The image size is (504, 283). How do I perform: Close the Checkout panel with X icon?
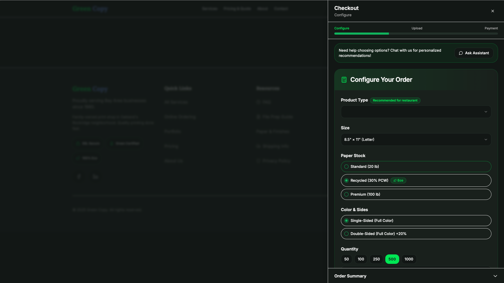pos(492,11)
